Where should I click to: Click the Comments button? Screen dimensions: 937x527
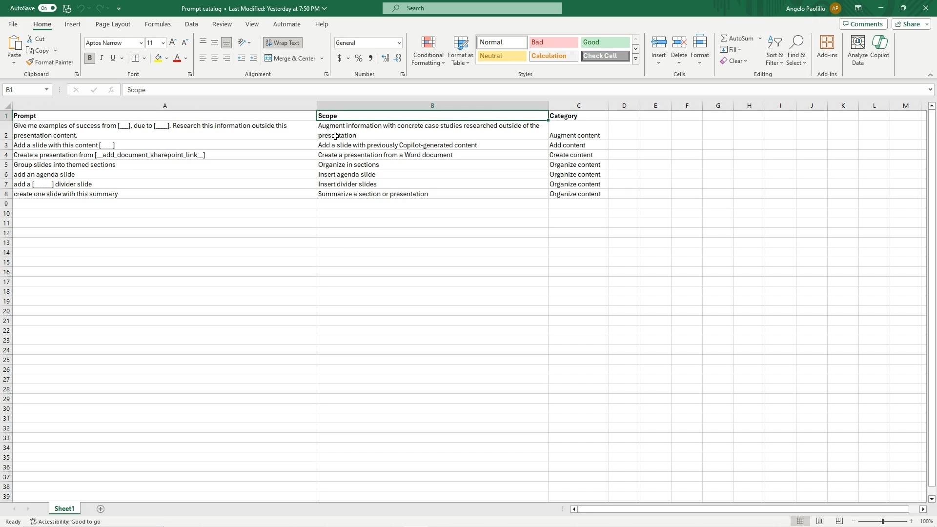click(x=862, y=24)
